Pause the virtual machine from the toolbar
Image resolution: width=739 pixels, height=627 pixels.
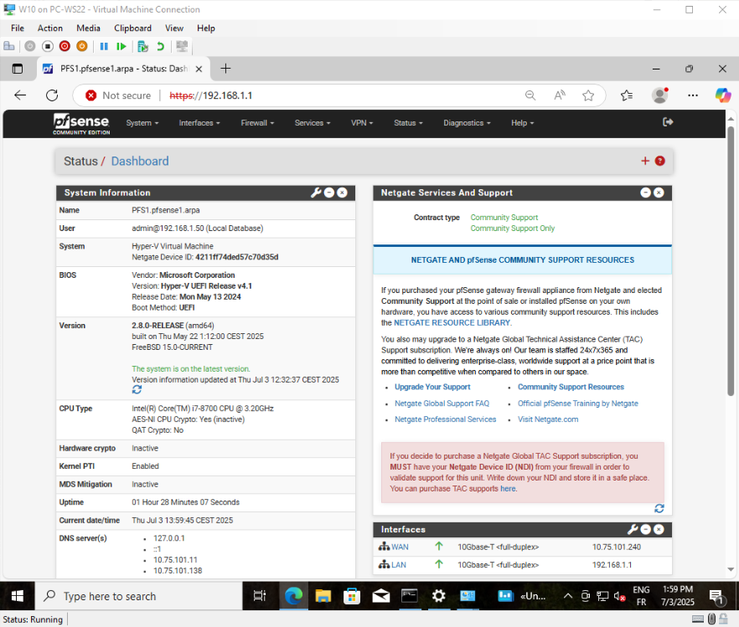(x=105, y=47)
